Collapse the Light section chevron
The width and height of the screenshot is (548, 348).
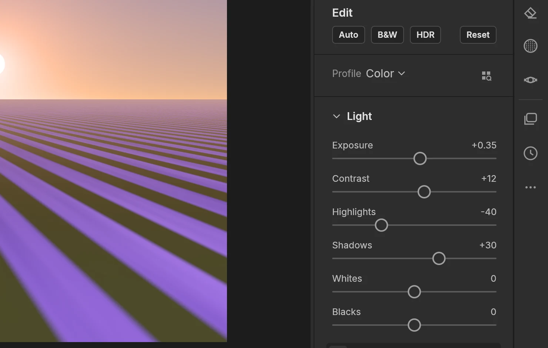tap(336, 116)
